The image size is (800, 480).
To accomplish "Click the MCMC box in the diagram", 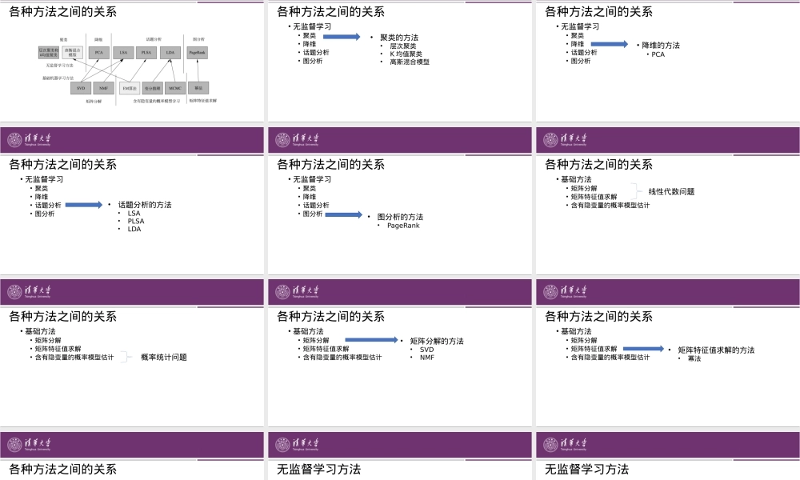I will coord(175,87).
